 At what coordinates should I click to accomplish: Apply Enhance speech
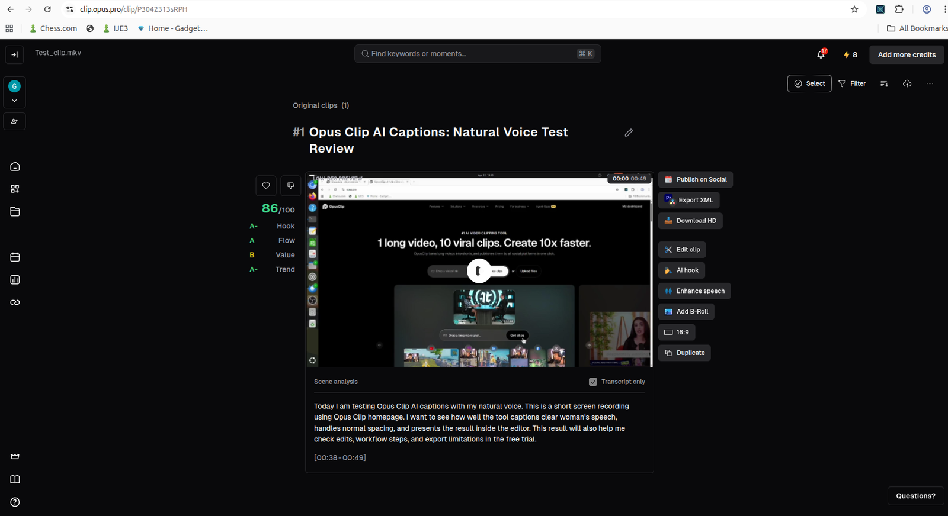[694, 291]
